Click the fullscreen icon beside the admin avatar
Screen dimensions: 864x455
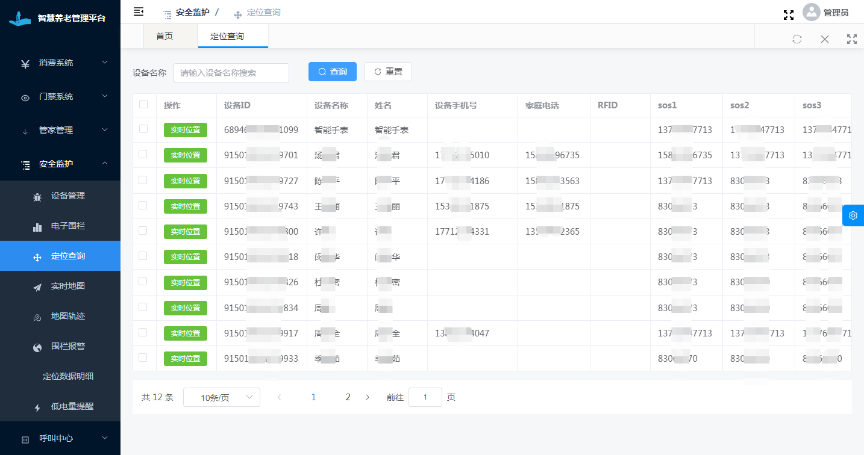coord(788,15)
